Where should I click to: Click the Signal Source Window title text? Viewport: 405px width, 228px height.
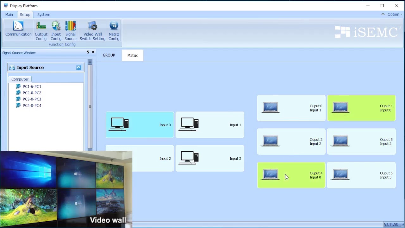click(x=19, y=53)
